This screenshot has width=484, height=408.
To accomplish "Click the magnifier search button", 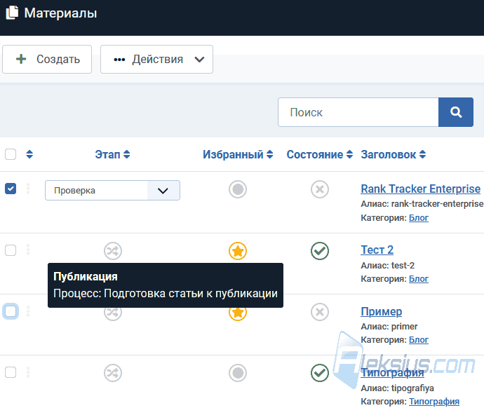I will coord(456,112).
